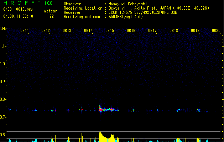Click the yellow intensity spike after 0612
Viewport: 224px width, 142px height.
[55, 137]
